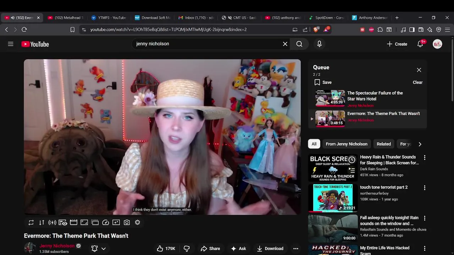
Task: Add Heavy Rain video to Watch later
Action: 351,160
